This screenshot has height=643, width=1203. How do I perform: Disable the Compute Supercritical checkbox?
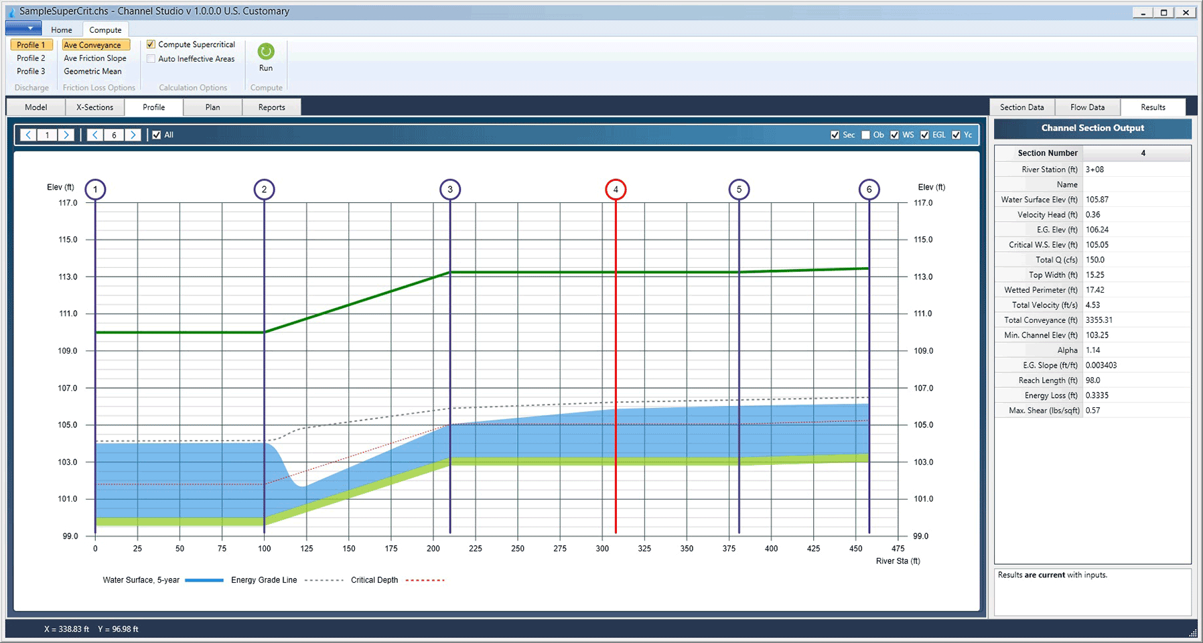(151, 44)
